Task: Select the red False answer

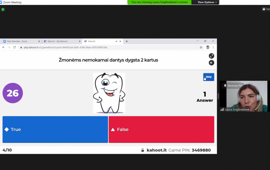Action: tap(161, 129)
